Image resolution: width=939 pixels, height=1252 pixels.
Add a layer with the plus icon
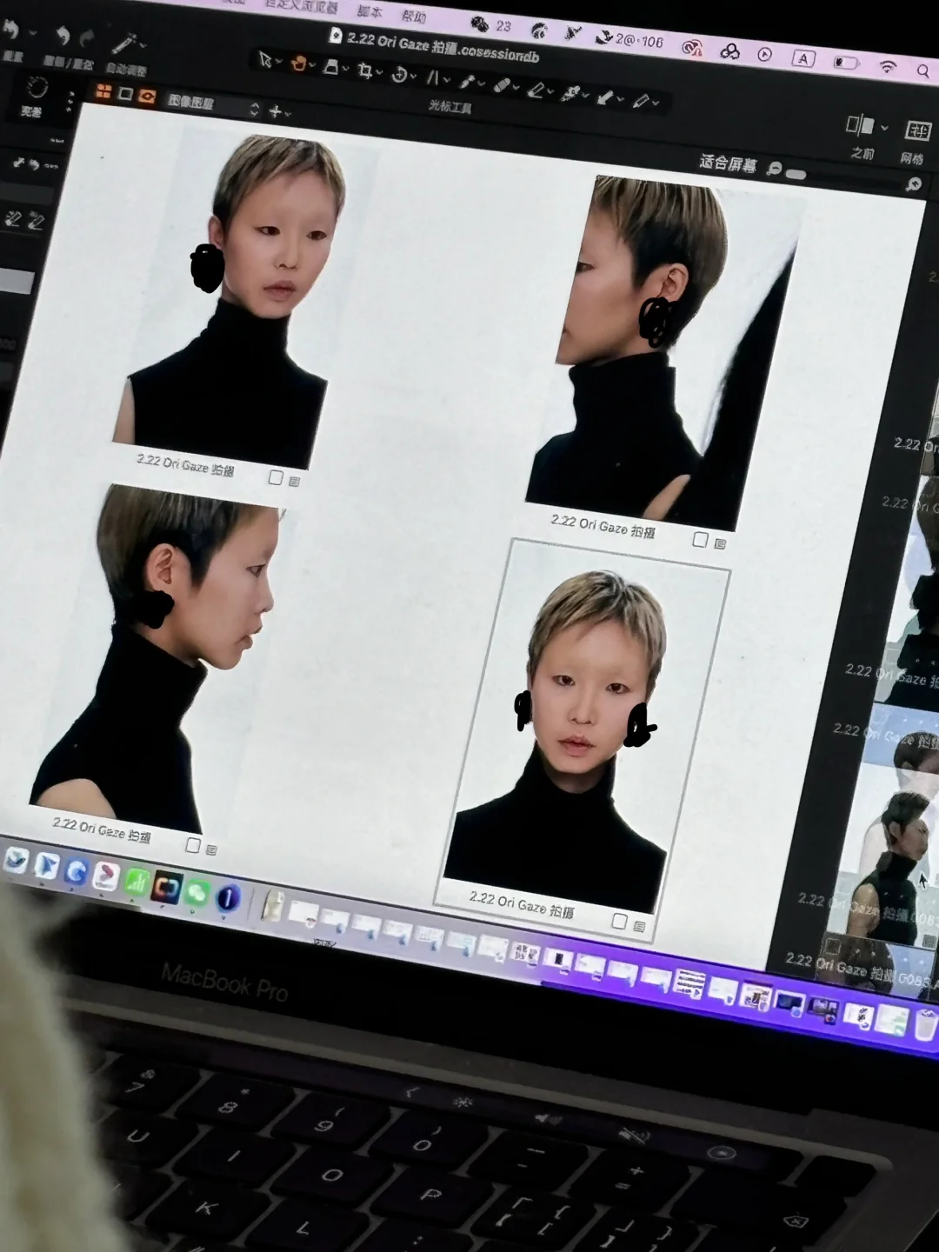tap(275, 110)
